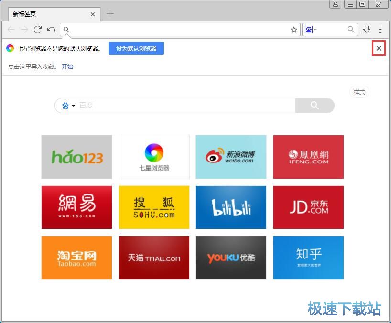
Task: Open the 凤凰网 ifeng.com tile
Action: tap(308, 157)
